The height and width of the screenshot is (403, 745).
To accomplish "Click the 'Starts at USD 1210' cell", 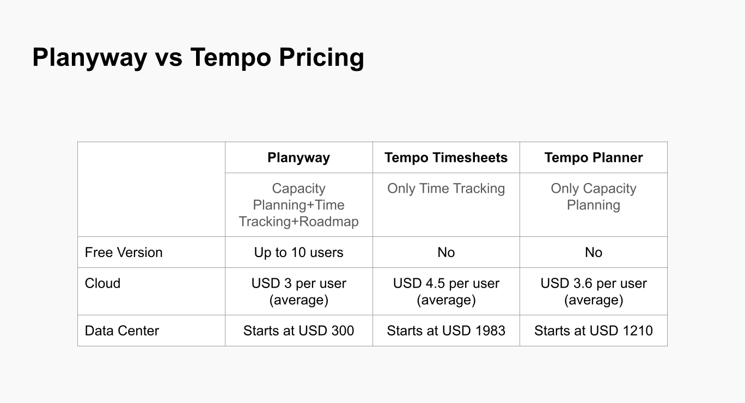I will (593, 331).
